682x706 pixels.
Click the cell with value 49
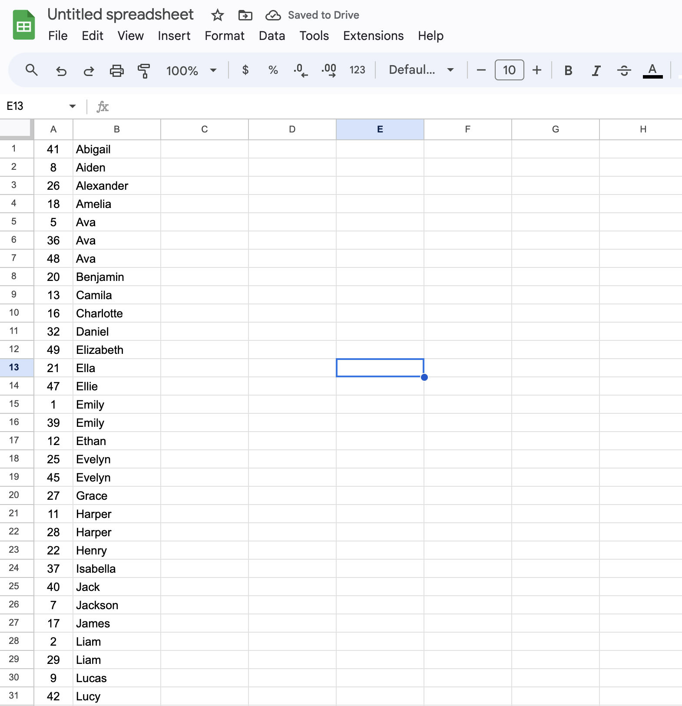coord(53,350)
